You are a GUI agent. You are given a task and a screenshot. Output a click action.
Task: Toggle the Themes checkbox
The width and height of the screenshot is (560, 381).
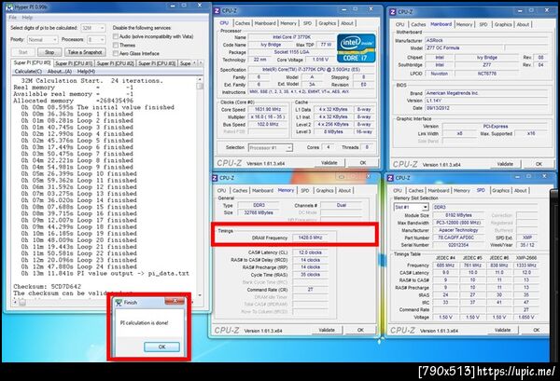(x=116, y=45)
